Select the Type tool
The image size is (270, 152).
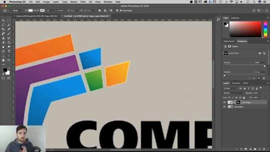tap(8, 51)
